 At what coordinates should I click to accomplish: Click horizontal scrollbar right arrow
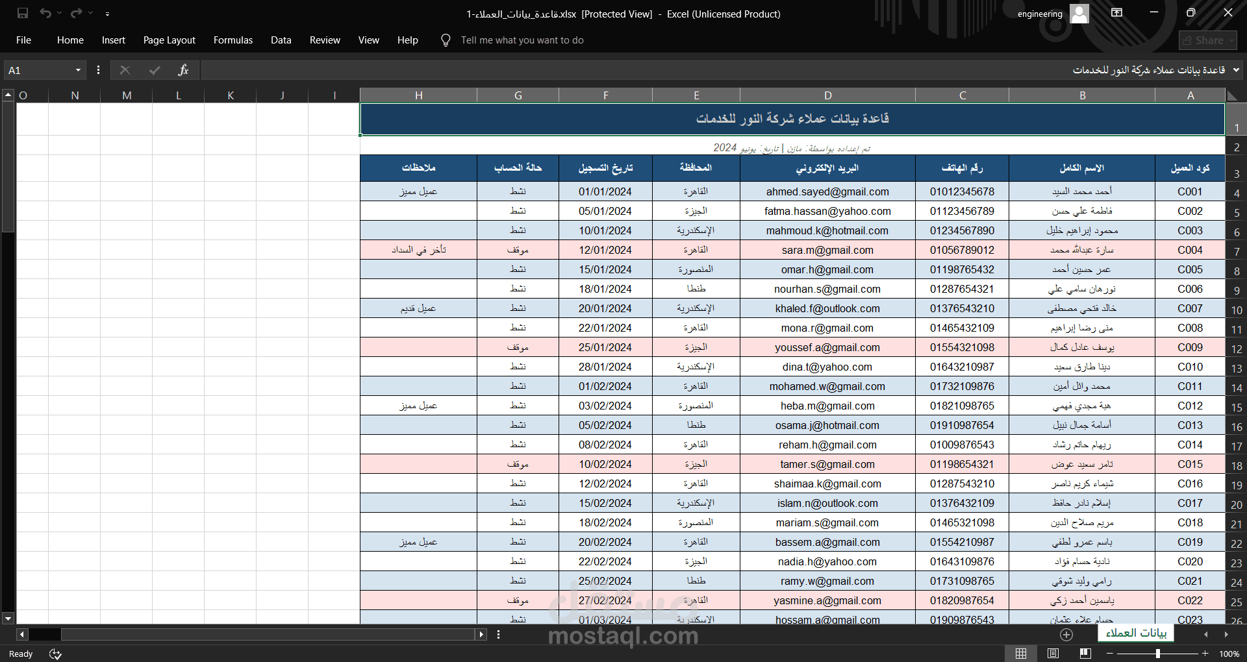click(x=481, y=634)
